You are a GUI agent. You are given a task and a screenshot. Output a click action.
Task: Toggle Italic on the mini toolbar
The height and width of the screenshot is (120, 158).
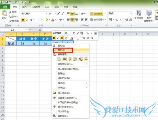pos(58,38)
